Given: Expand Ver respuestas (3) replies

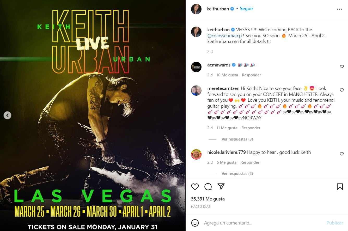Looking at the screenshot, I should point(237,139).
